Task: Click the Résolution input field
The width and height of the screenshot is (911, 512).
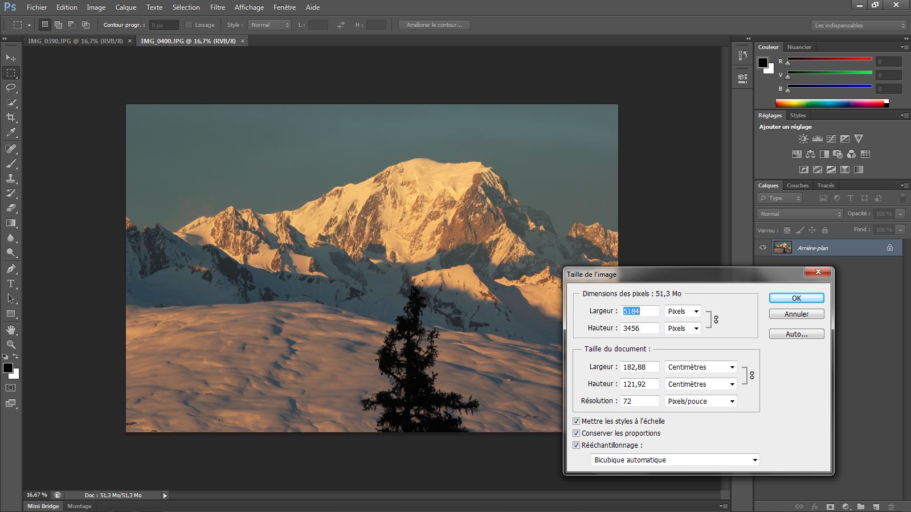Action: pos(639,401)
